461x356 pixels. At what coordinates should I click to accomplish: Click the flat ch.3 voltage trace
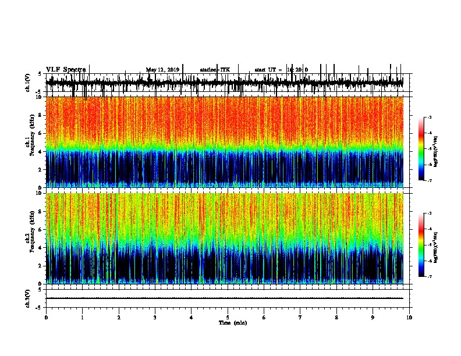[224, 298]
